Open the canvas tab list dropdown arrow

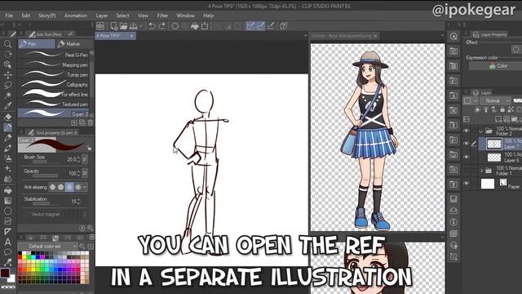[x=306, y=36]
